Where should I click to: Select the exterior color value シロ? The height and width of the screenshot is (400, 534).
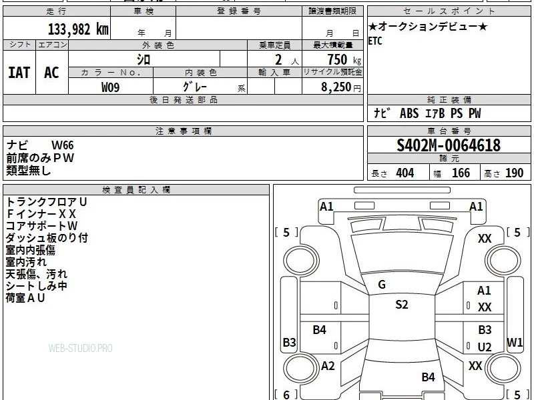144,60
